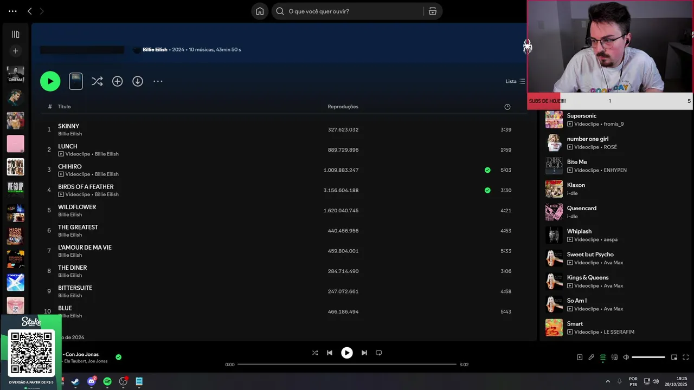Open Kings & Queens in queue
The height and width of the screenshot is (390, 694).
588,277
